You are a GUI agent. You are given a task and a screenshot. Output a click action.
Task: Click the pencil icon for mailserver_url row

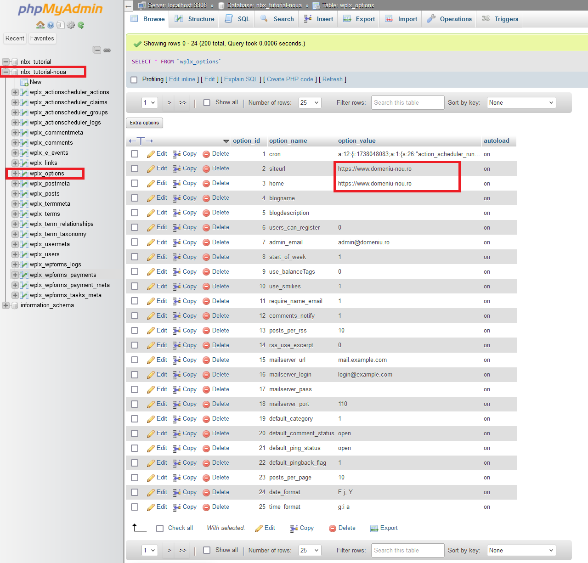pos(151,360)
